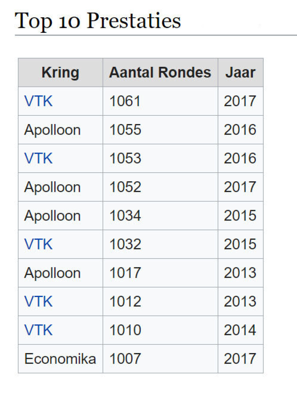Screen dimensions: 297x396
Task: Open the VTK link beside 1061 rounds
Action: coord(38,101)
